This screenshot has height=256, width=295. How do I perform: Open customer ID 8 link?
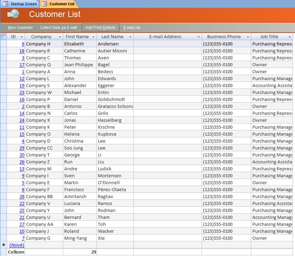click(x=23, y=44)
